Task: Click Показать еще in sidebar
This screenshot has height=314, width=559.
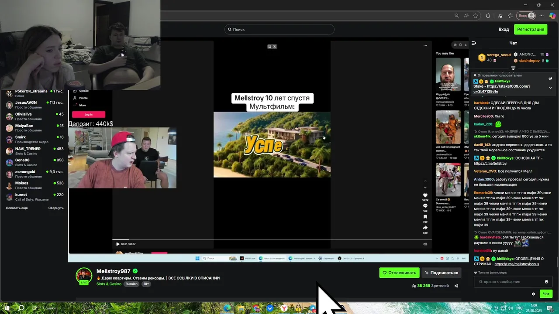Action: click(x=17, y=208)
